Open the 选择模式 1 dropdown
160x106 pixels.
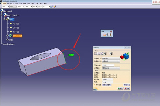[111, 58]
